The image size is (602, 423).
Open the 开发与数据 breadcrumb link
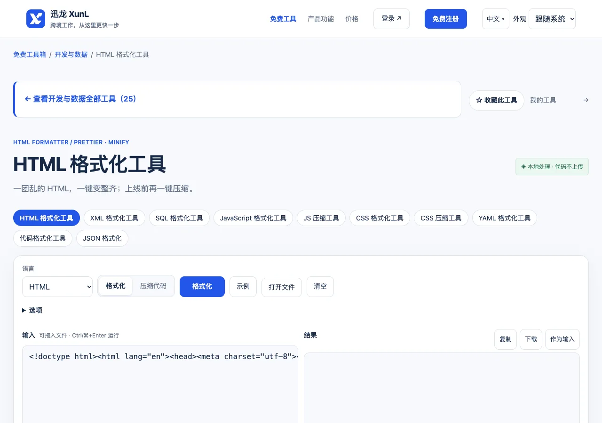71,55
